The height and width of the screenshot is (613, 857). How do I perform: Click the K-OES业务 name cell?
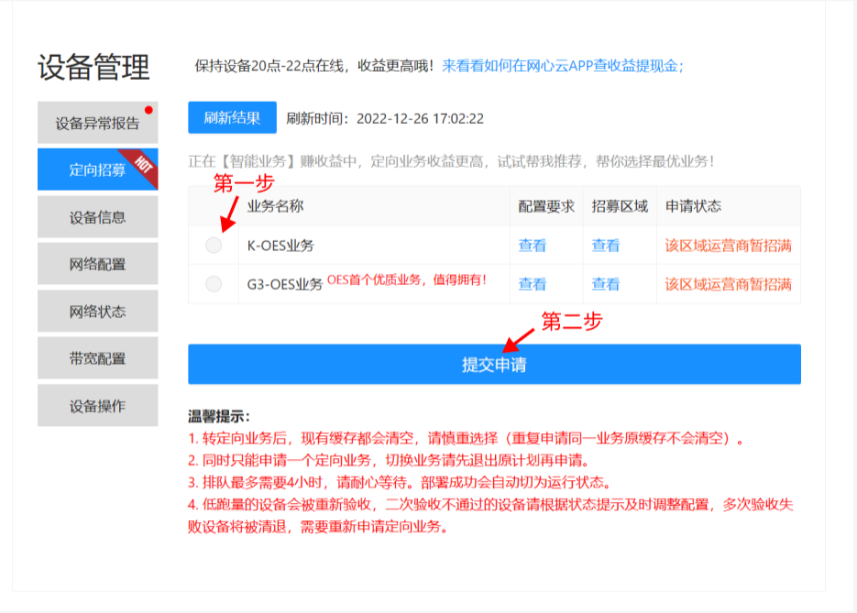pyautogui.click(x=374, y=246)
